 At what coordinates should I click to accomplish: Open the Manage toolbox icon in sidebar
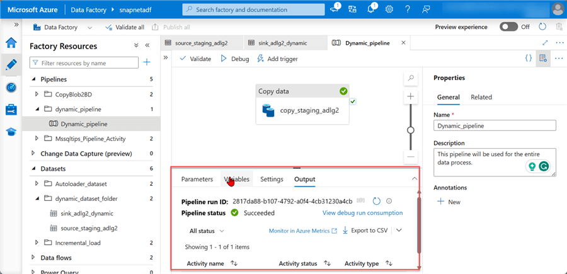(11, 110)
